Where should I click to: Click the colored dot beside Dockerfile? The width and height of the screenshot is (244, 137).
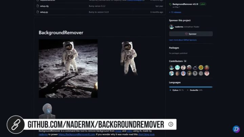click(x=188, y=90)
